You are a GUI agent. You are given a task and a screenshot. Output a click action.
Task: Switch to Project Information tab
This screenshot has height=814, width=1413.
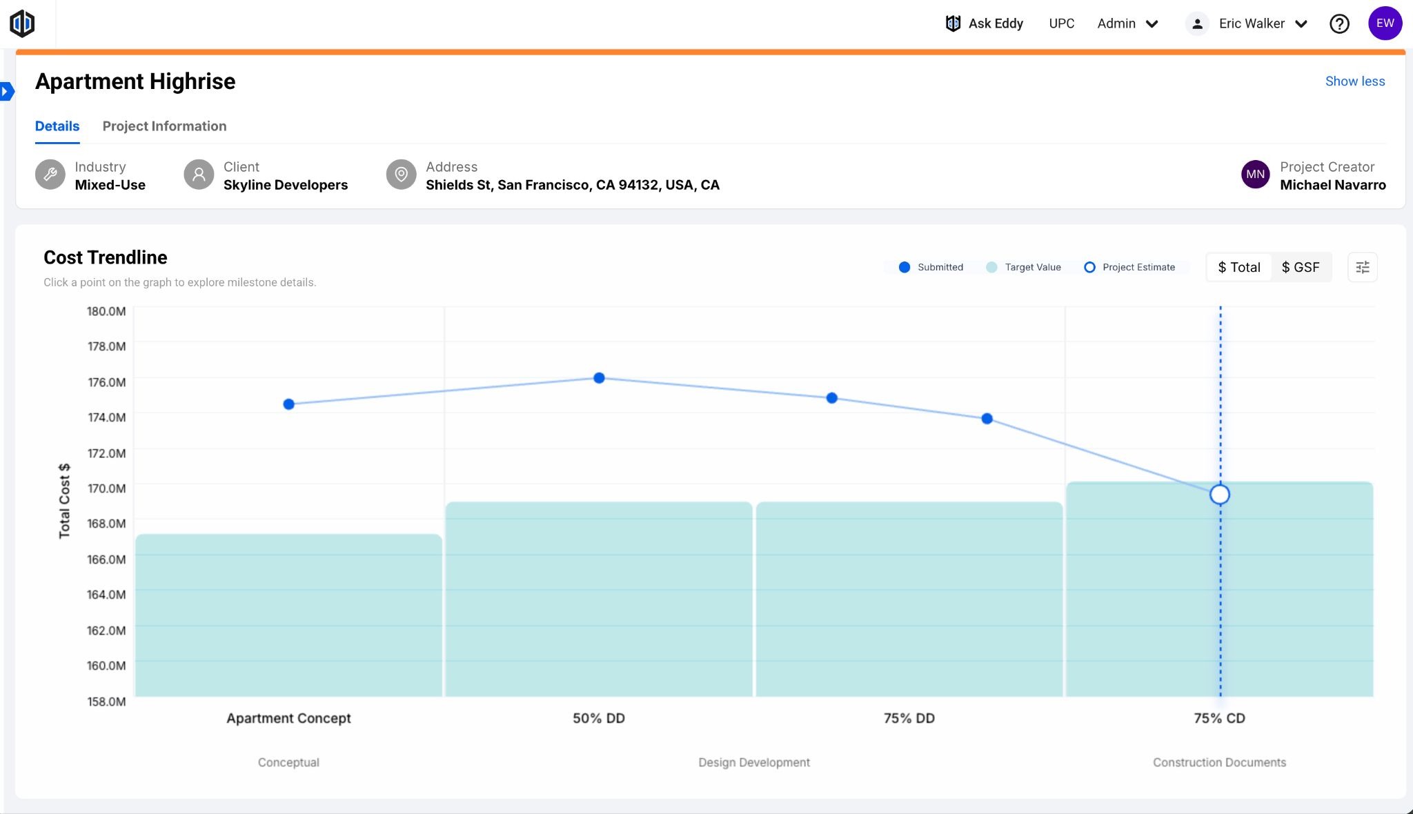[x=164, y=126]
